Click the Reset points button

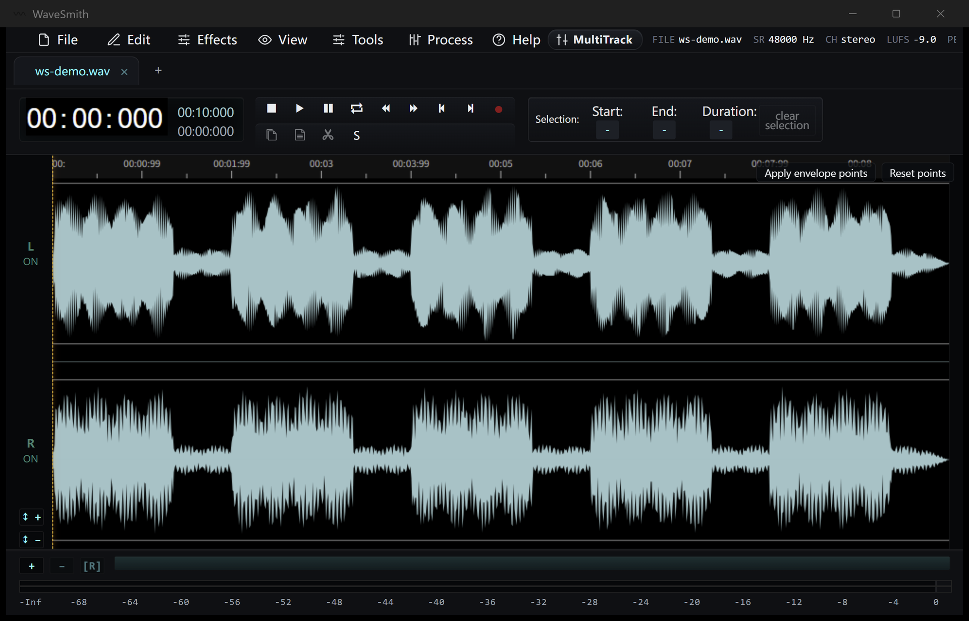click(918, 173)
